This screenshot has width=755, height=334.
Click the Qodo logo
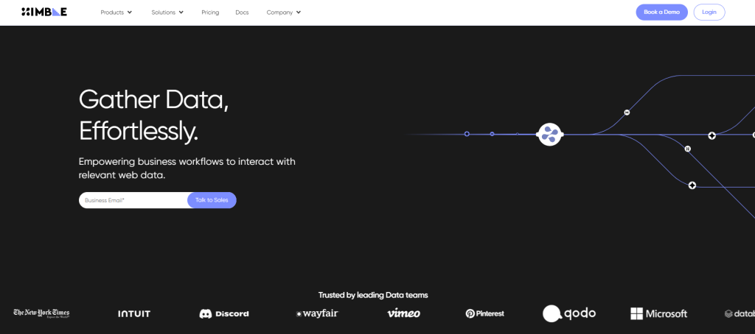point(569,313)
